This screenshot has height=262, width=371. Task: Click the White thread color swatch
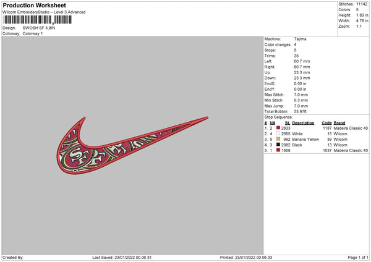pos(278,133)
